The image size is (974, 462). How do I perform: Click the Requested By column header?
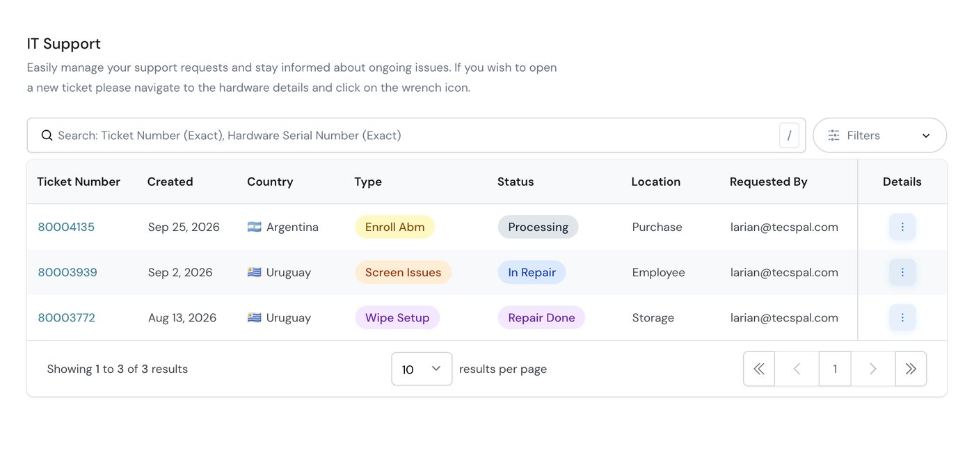coord(769,182)
